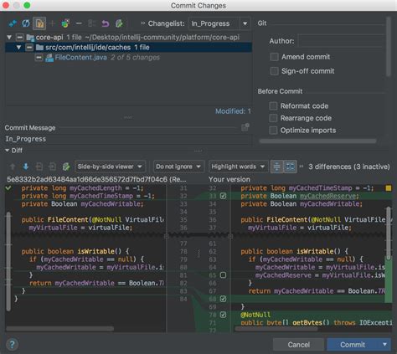
Task: Select the FileContent.java file row
Action: click(x=128, y=58)
